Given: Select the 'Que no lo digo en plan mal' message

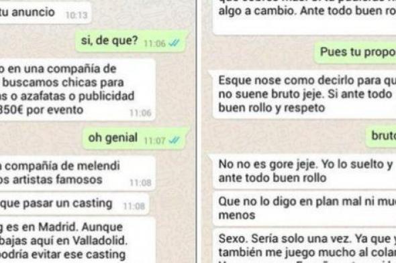Looking at the screenshot, I should coord(304,209).
